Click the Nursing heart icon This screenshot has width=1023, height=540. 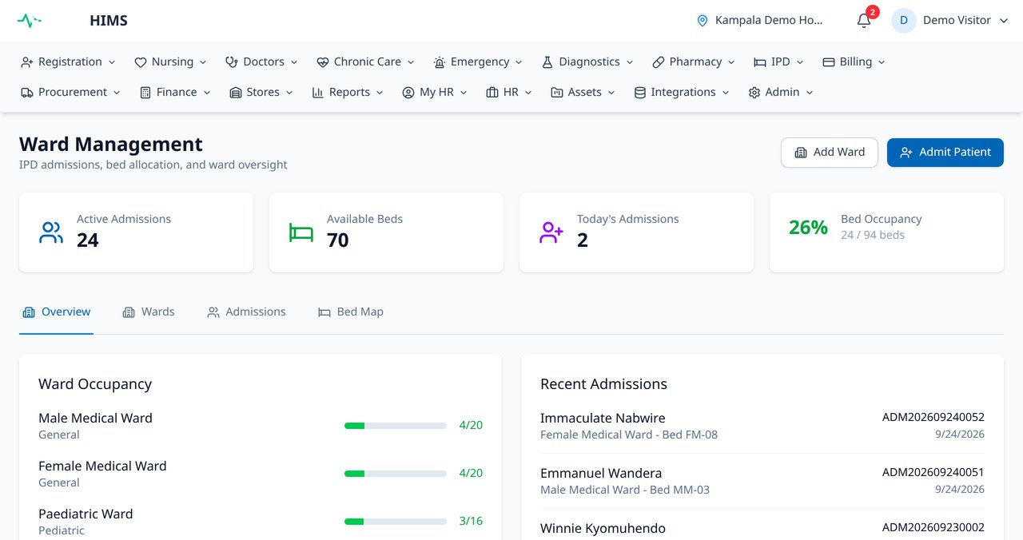pyautogui.click(x=141, y=62)
